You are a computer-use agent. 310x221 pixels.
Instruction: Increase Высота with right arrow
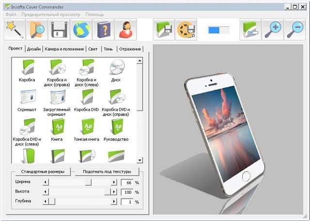tap(114, 192)
